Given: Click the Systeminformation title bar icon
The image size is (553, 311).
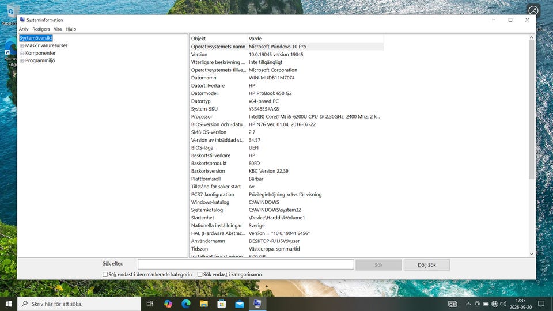Looking at the screenshot, I should pyautogui.click(x=22, y=20).
